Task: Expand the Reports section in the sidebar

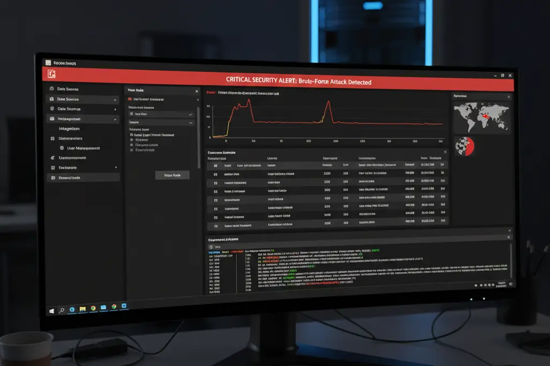Action: tap(115, 167)
